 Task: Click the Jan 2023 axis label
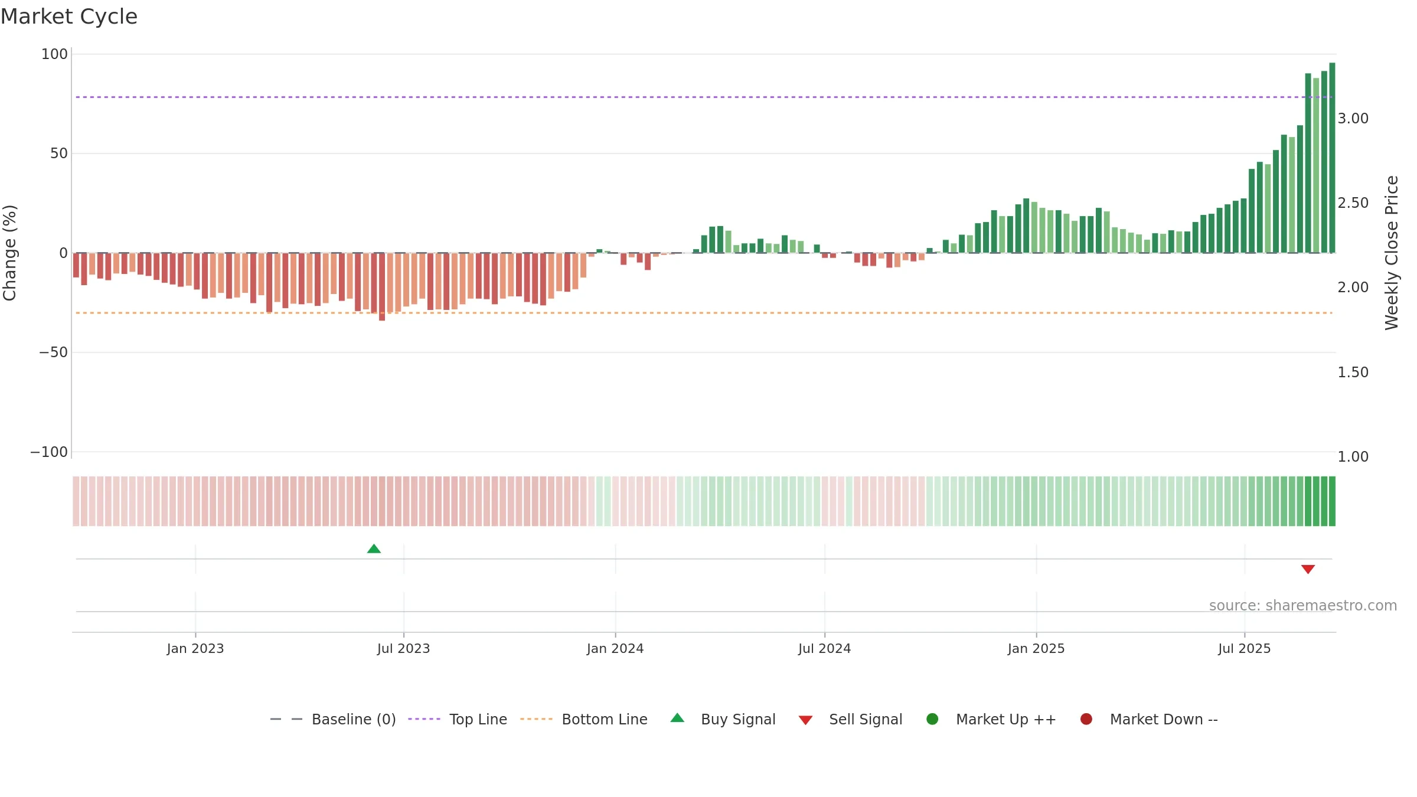[x=195, y=649]
